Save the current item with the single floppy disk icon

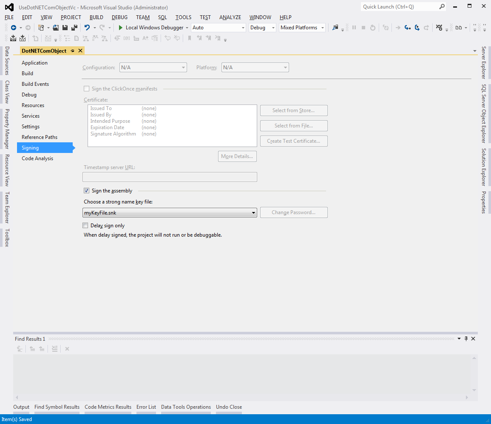click(x=65, y=28)
